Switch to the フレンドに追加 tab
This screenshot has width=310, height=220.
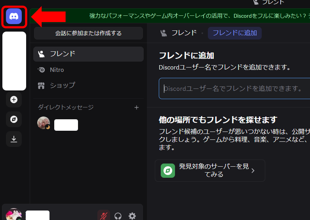(x=235, y=33)
